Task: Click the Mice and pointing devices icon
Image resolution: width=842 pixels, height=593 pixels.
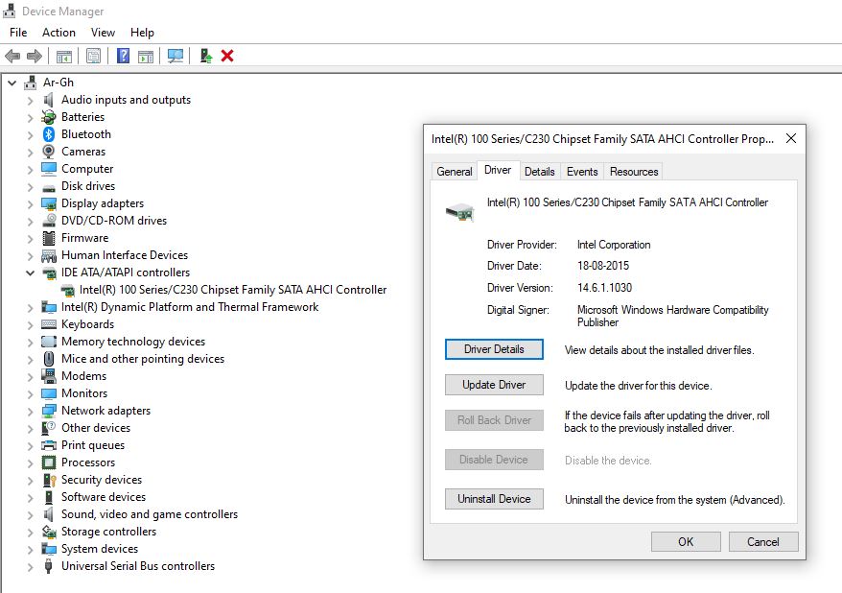Action: [x=49, y=359]
